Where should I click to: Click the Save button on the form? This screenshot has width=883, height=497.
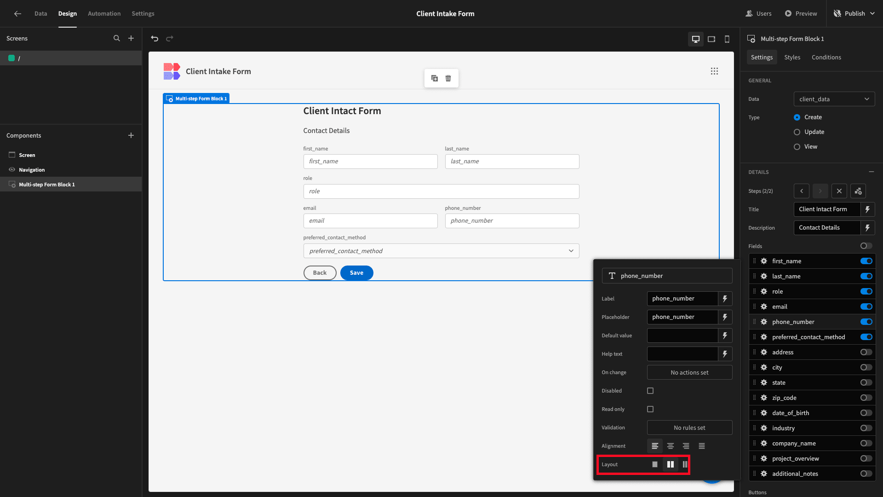(356, 272)
